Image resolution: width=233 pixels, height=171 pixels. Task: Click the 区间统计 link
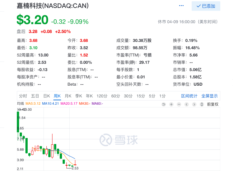tap(189, 96)
